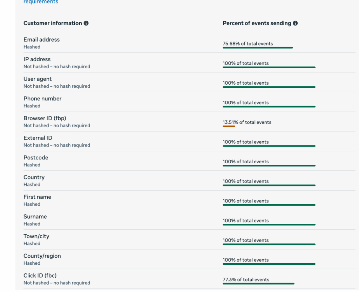Select the IP address row label
The image size is (359, 292).
click(x=37, y=59)
